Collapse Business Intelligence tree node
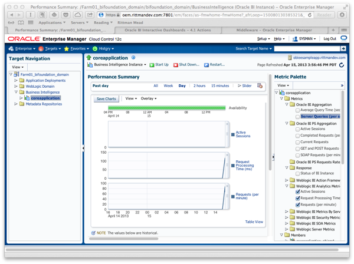Viewport: 354px width, 264px height. 16,92
